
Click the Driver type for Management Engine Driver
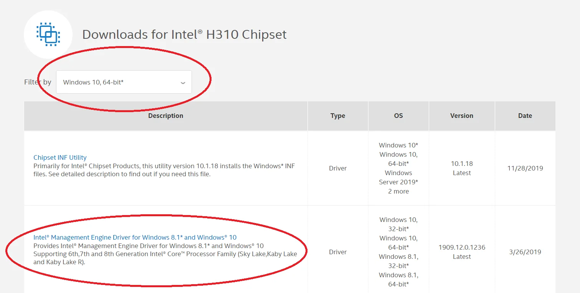pyautogui.click(x=338, y=252)
